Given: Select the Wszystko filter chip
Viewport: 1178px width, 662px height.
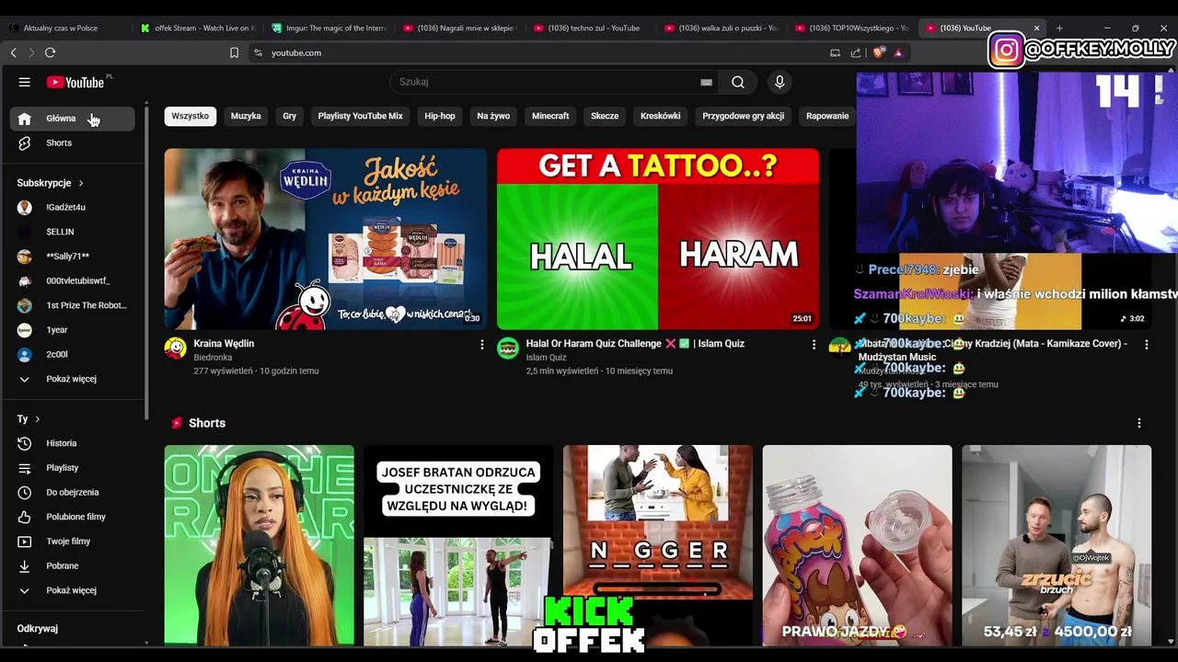Looking at the screenshot, I should click(x=191, y=116).
